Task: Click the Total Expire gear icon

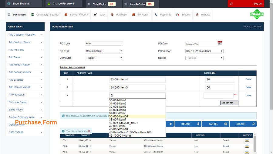Action: click(x=89, y=4)
